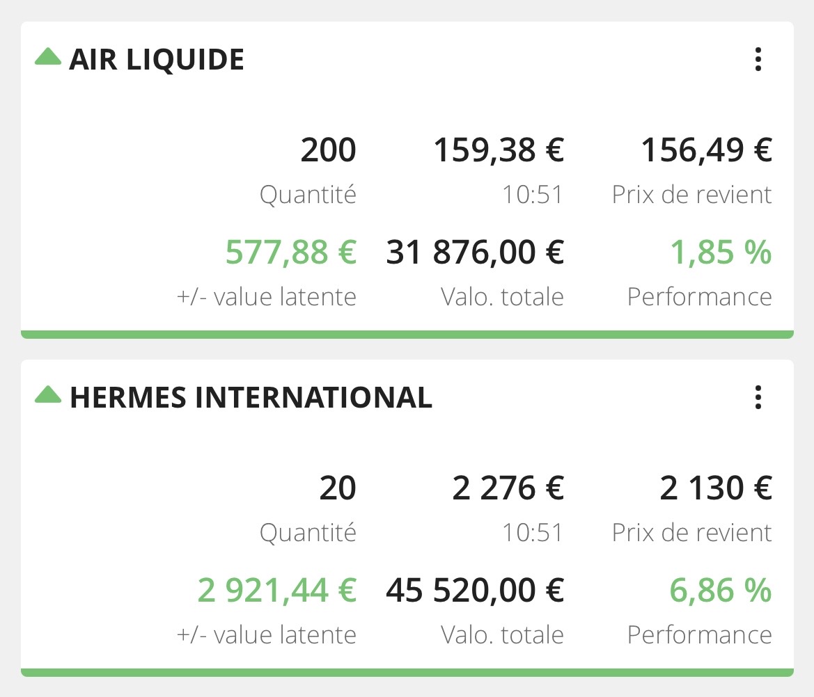Select Hermes total valuation 45 520,00 €
Viewport: 814px width, 697px height.
coord(475,591)
